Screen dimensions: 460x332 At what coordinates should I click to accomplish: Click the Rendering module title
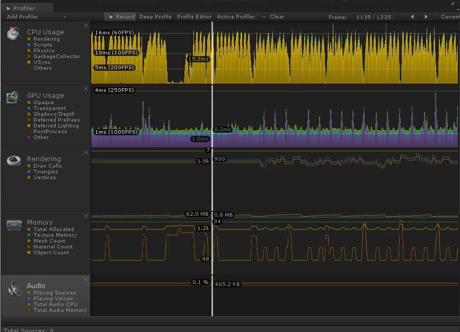pyautogui.click(x=43, y=159)
